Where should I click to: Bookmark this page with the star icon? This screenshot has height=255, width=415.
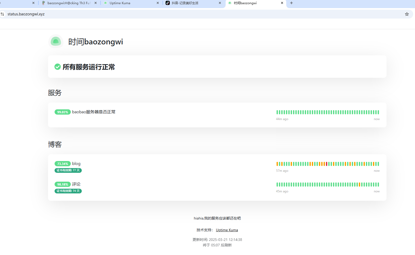pos(407,14)
